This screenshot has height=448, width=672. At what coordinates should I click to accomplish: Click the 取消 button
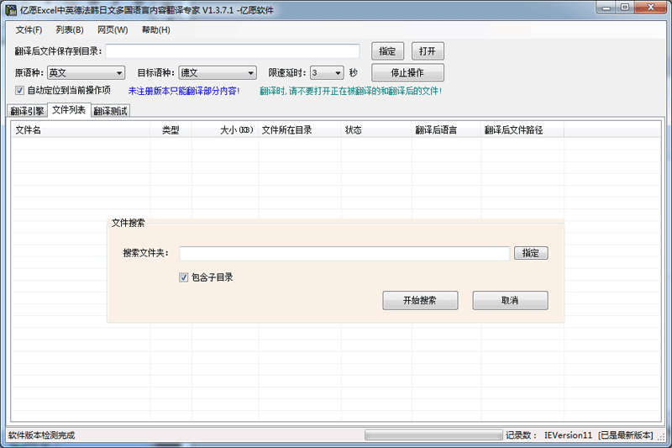pyautogui.click(x=510, y=301)
